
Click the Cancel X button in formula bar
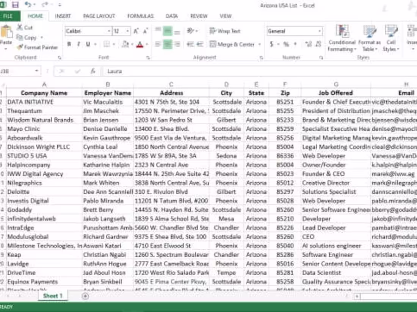pos(62,71)
